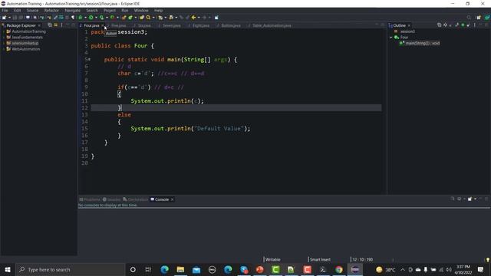Select the AutomationTraining project
491x276 pixels.
pos(28,31)
